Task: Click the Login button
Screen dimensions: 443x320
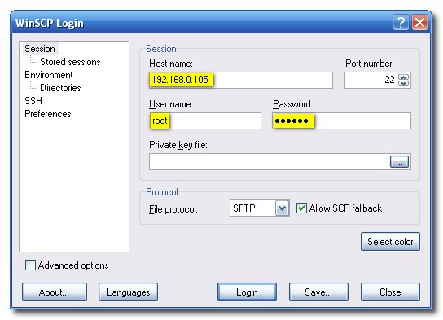Action: pos(247,292)
